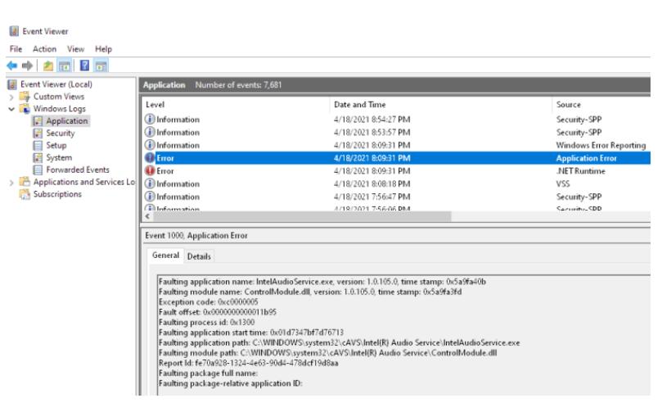Select the Setup log in tree
The width and height of the screenshot is (671, 403).
click(x=56, y=145)
